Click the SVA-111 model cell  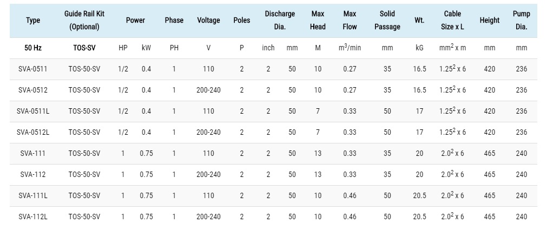pos(33,153)
